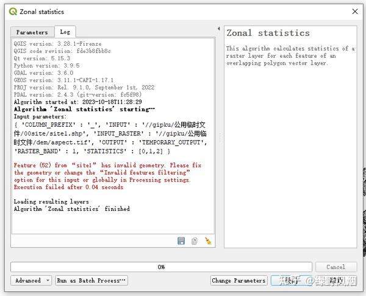Click the algorithm description text in help panel
The height and width of the screenshot is (296, 366).
(x=290, y=55)
